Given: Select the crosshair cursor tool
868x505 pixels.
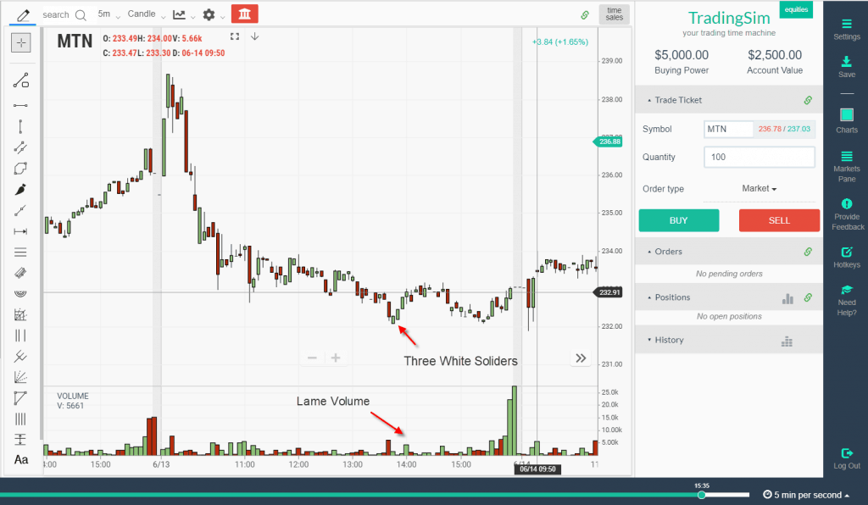Looking at the screenshot, I should [21, 42].
